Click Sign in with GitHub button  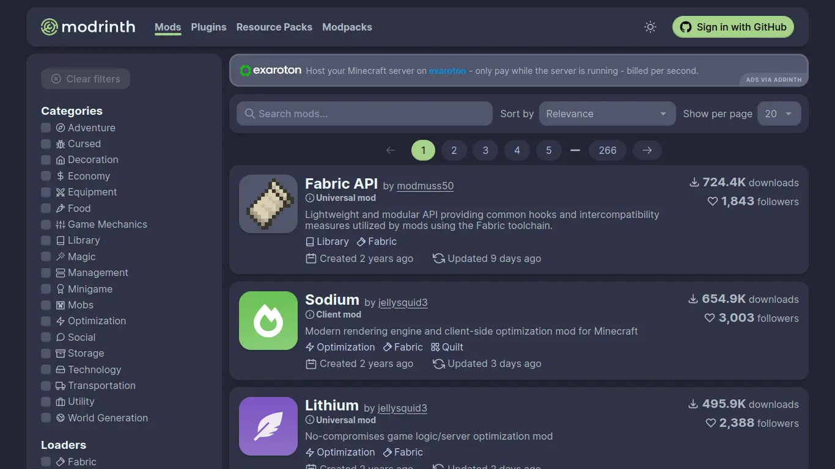(x=733, y=27)
